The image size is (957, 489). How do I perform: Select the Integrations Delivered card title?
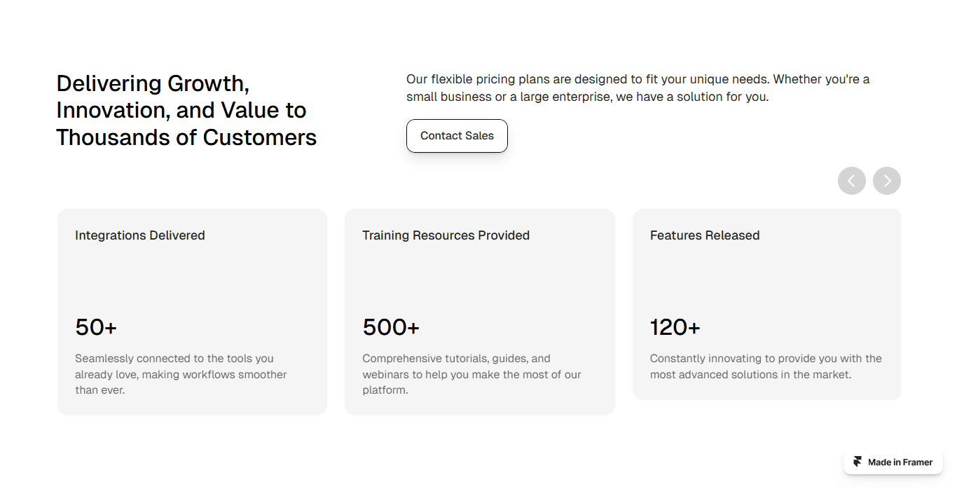(x=140, y=235)
